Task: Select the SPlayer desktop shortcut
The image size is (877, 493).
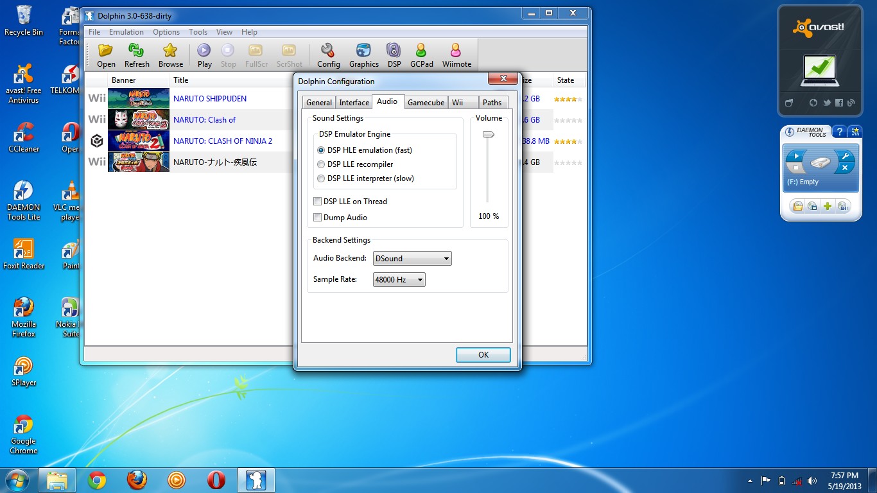Action: coord(24,371)
